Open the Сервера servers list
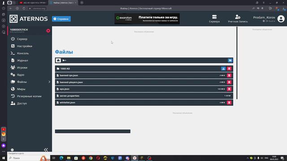 (214, 19)
